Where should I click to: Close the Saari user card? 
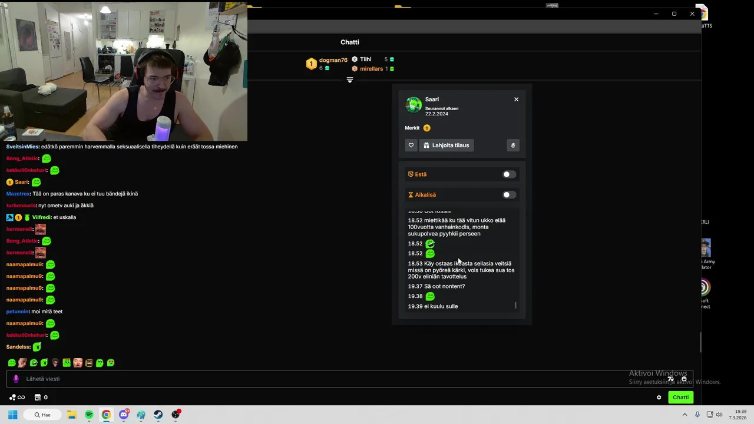point(516,100)
